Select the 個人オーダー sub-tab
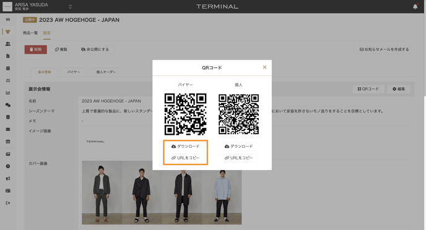This screenshot has height=230, width=426. 106,72
